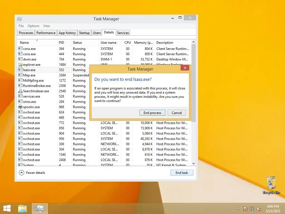
Task: Open the File menu
Action: [x=21, y=26]
